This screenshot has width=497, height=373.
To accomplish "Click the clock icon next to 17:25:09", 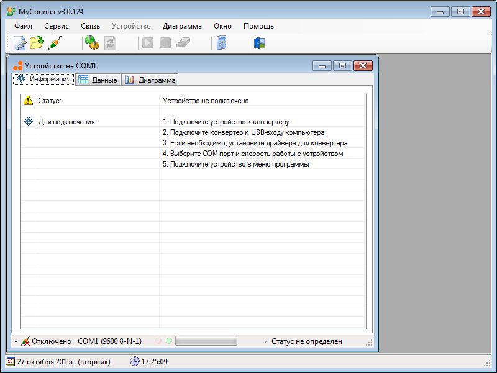I will (x=134, y=361).
